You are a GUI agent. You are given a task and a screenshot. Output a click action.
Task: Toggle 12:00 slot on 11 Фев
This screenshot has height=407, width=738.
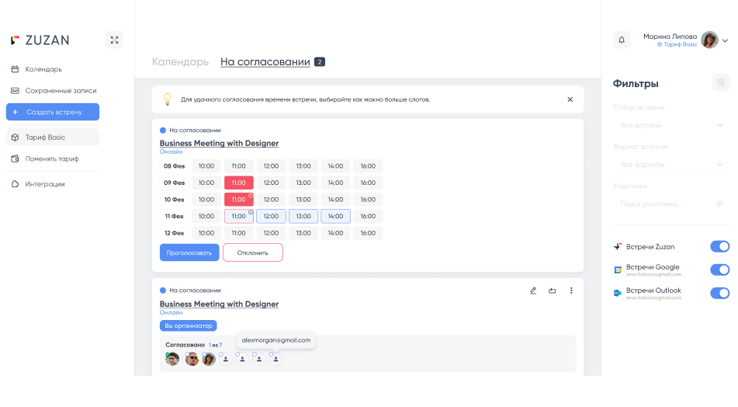(271, 216)
